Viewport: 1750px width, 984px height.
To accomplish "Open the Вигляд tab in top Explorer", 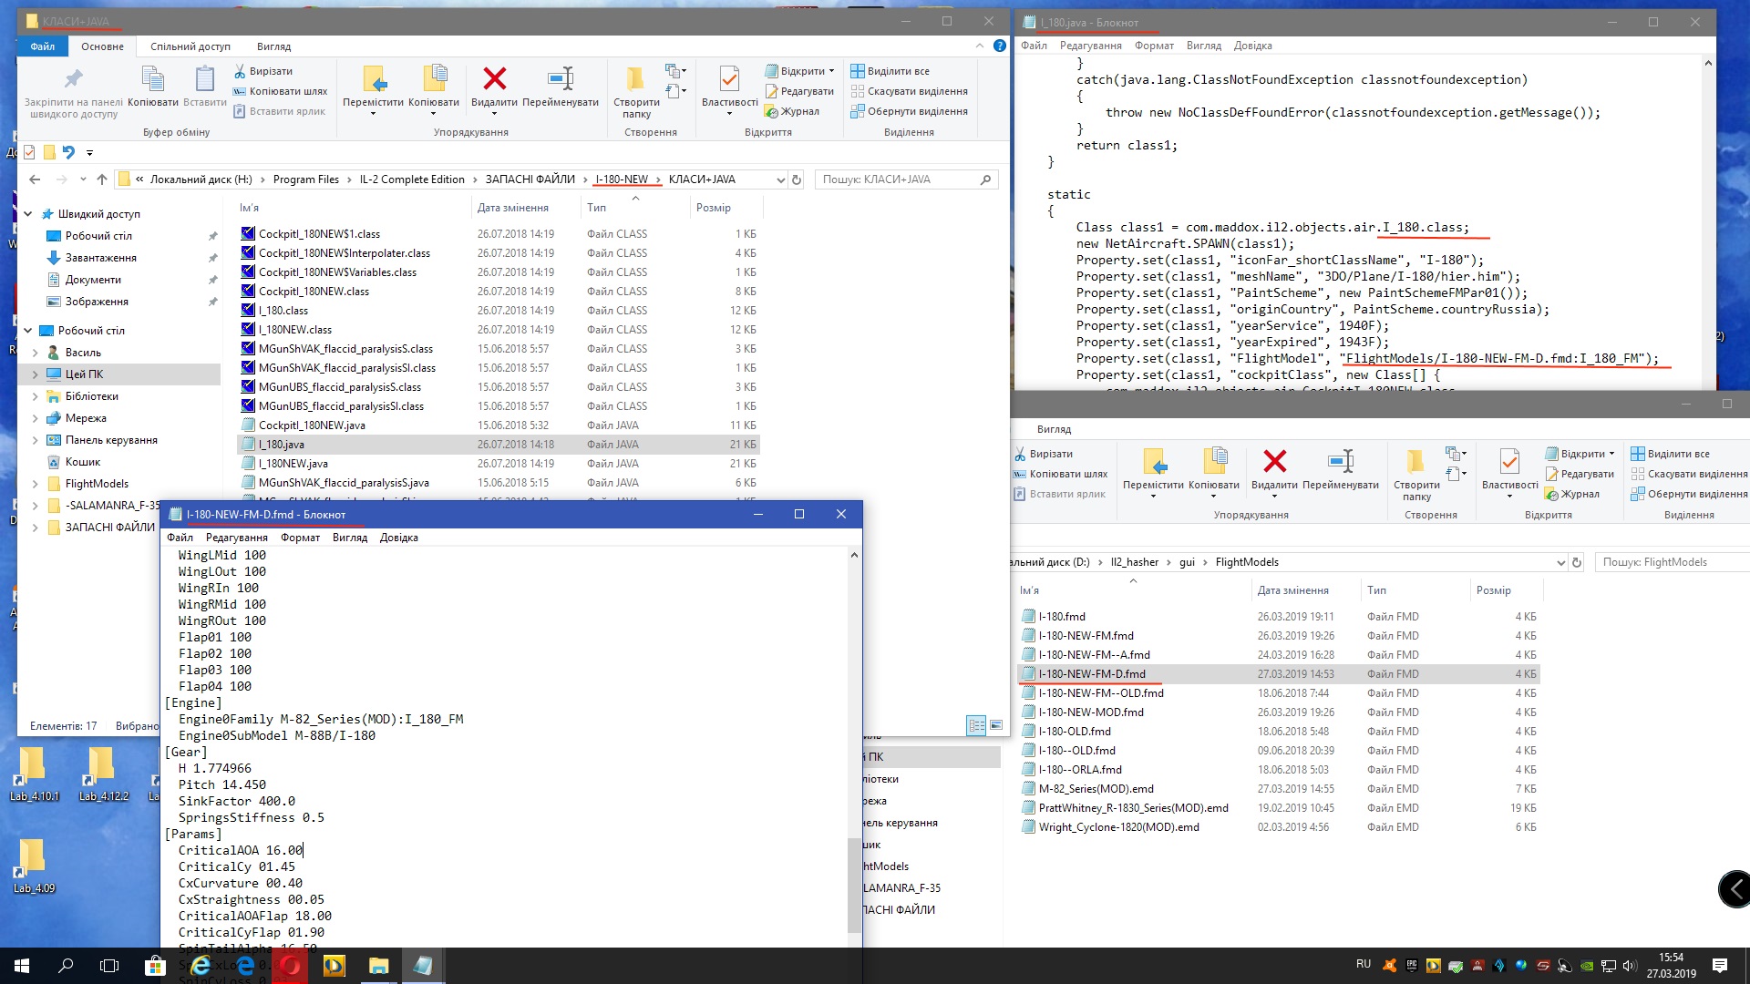I will (273, 46).
